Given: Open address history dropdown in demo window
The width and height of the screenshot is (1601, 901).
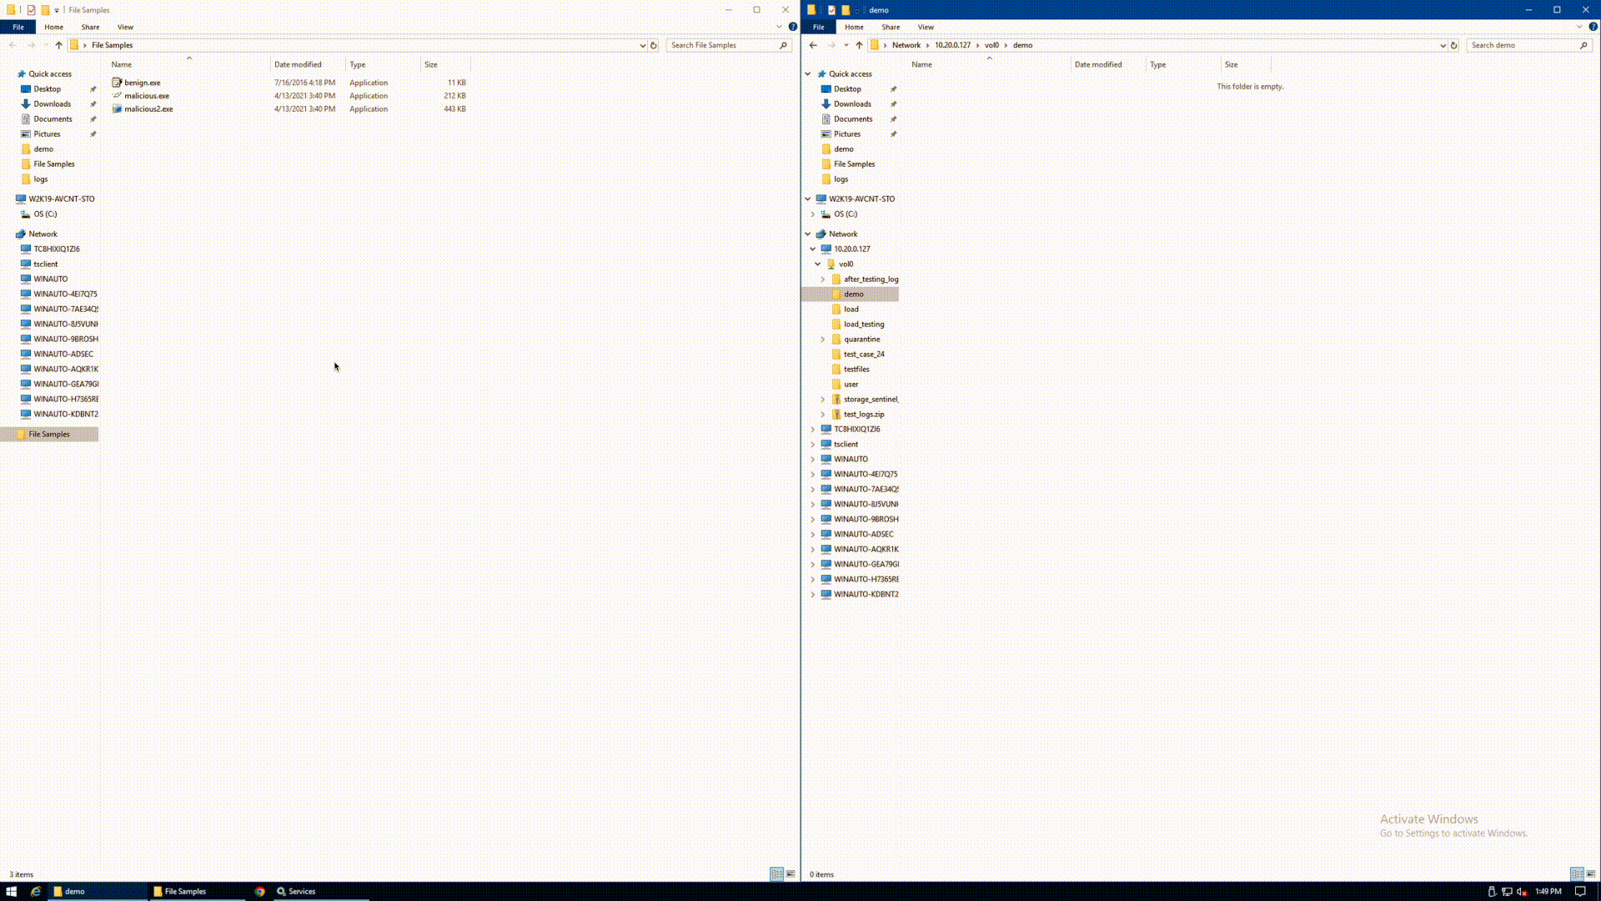Looking at the screenshot, I should 1443,45.
